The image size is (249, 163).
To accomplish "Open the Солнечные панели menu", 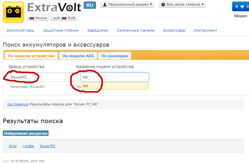I will (136, 30).
